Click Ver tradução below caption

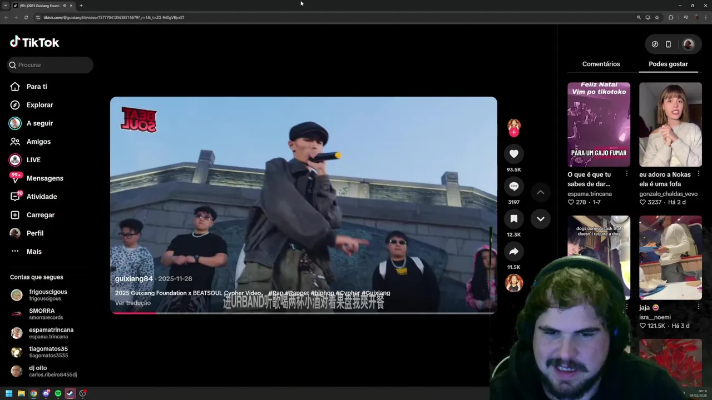pyautogui.click(x=133, y=303)
